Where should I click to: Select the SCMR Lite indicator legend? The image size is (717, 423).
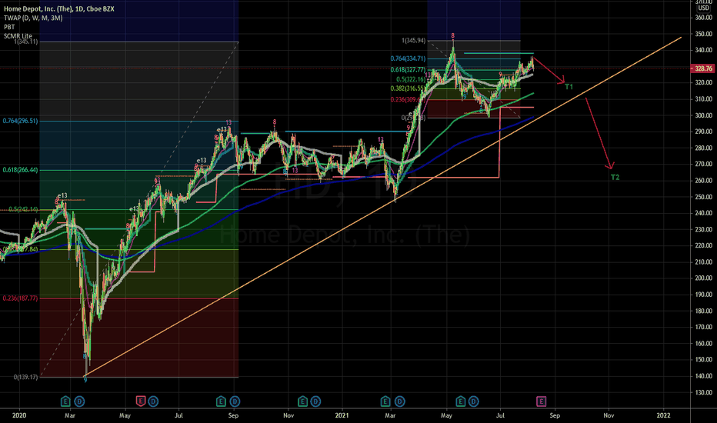pos(18,35)
